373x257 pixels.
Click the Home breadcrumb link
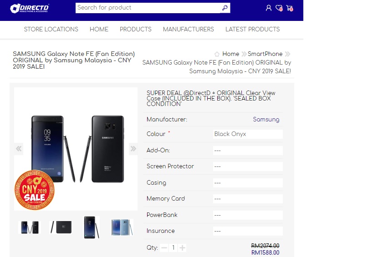point(230,54)
